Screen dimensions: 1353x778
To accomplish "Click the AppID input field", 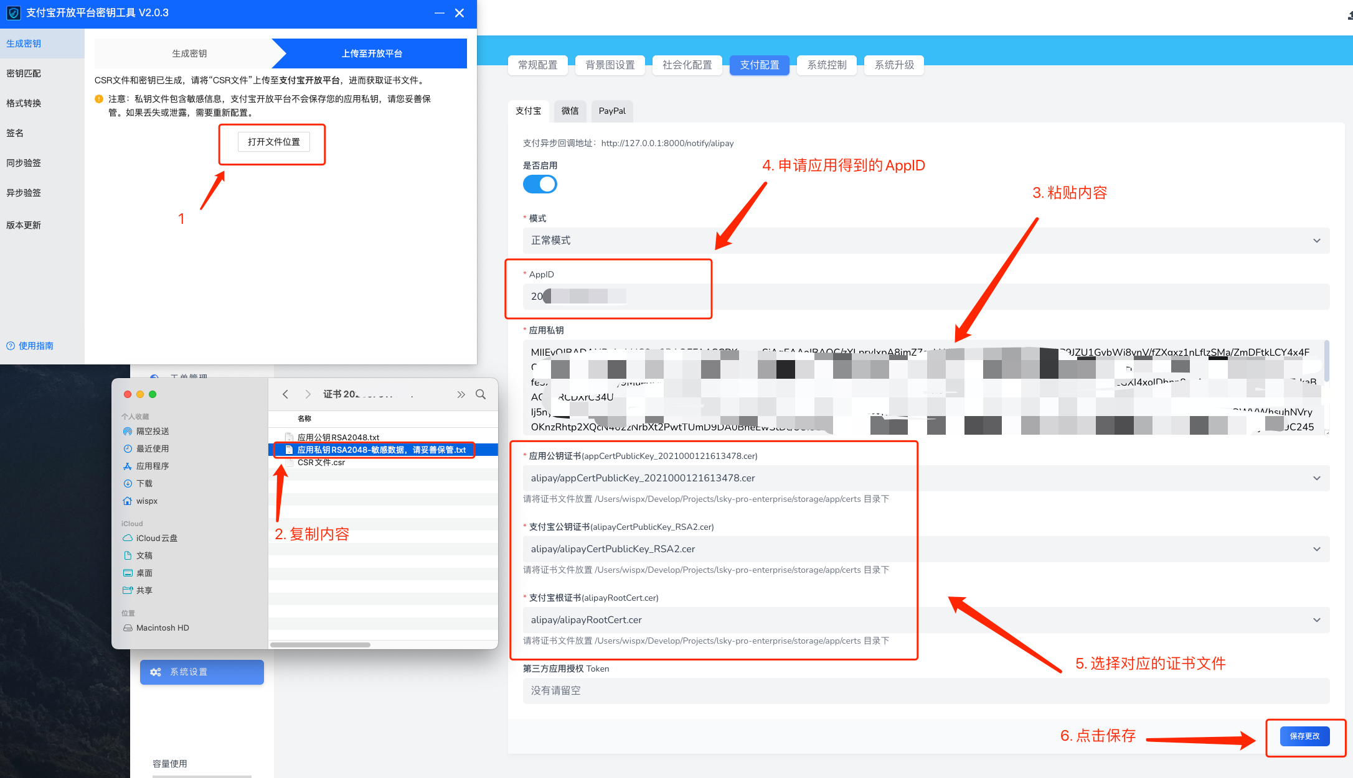I will pyautogui.click(x=926, y=297).
